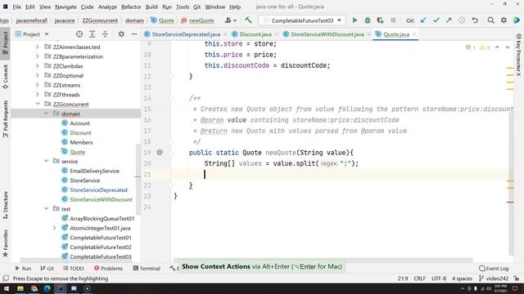This screenshot has height=294, width=524.
Task: Click the UTF-8 encoding status
Action: pyautogui.click(x=439, y=278)
